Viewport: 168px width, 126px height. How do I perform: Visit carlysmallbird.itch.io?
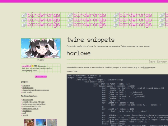click(x=32, y=106)
